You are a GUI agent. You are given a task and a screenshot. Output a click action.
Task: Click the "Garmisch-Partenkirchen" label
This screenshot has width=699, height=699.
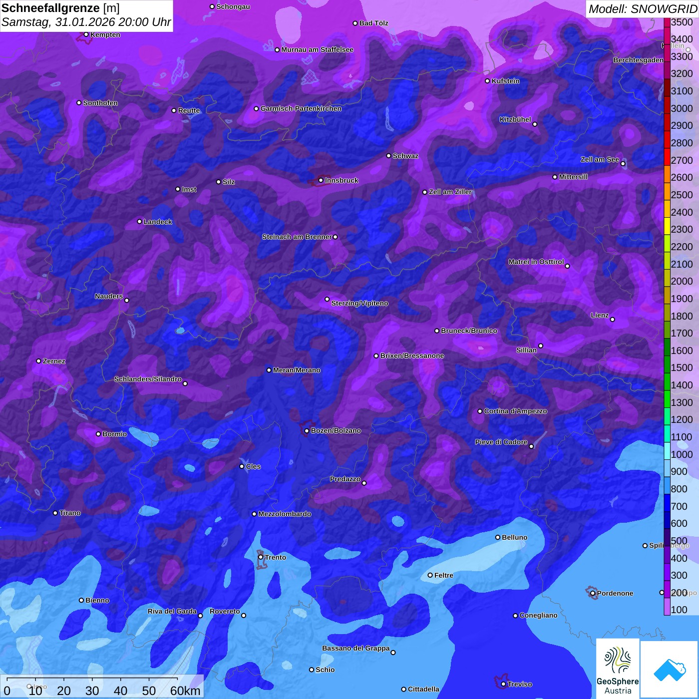click(x=301, y=108)
